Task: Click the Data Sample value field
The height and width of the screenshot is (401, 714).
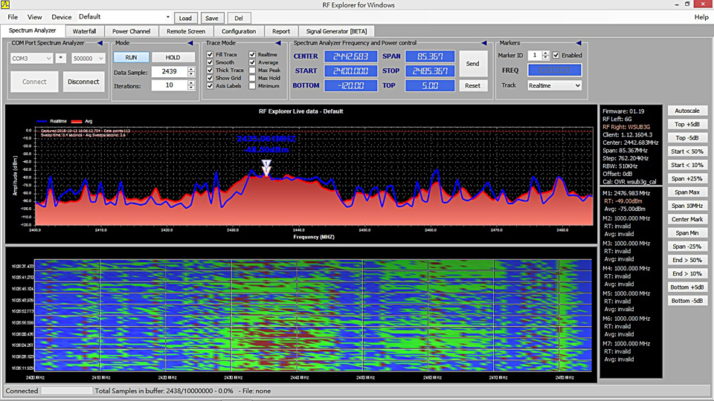Action: point(170,71)
